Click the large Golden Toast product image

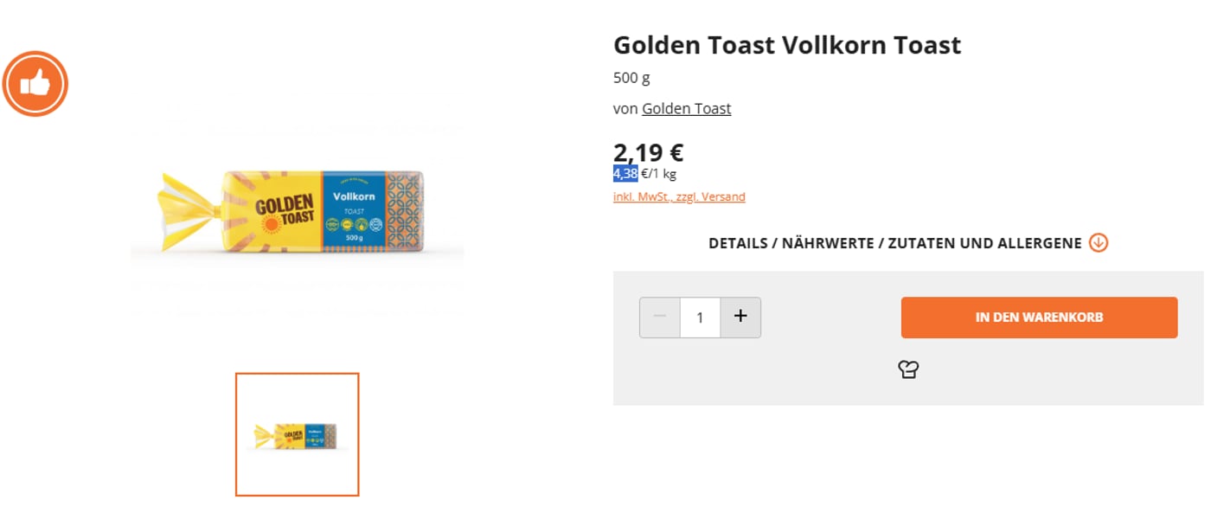click(x=297, y=212)
